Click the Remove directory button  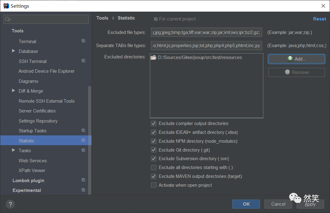297,72
